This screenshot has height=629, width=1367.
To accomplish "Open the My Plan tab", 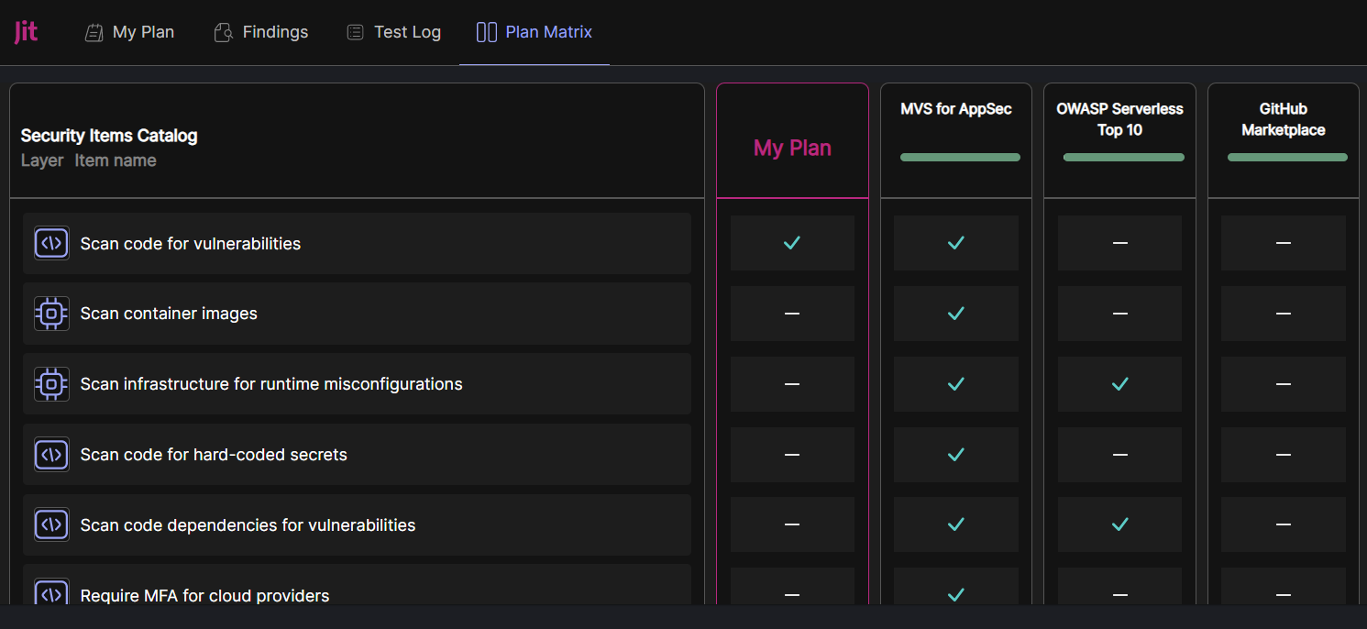I will tap(129, 32).
